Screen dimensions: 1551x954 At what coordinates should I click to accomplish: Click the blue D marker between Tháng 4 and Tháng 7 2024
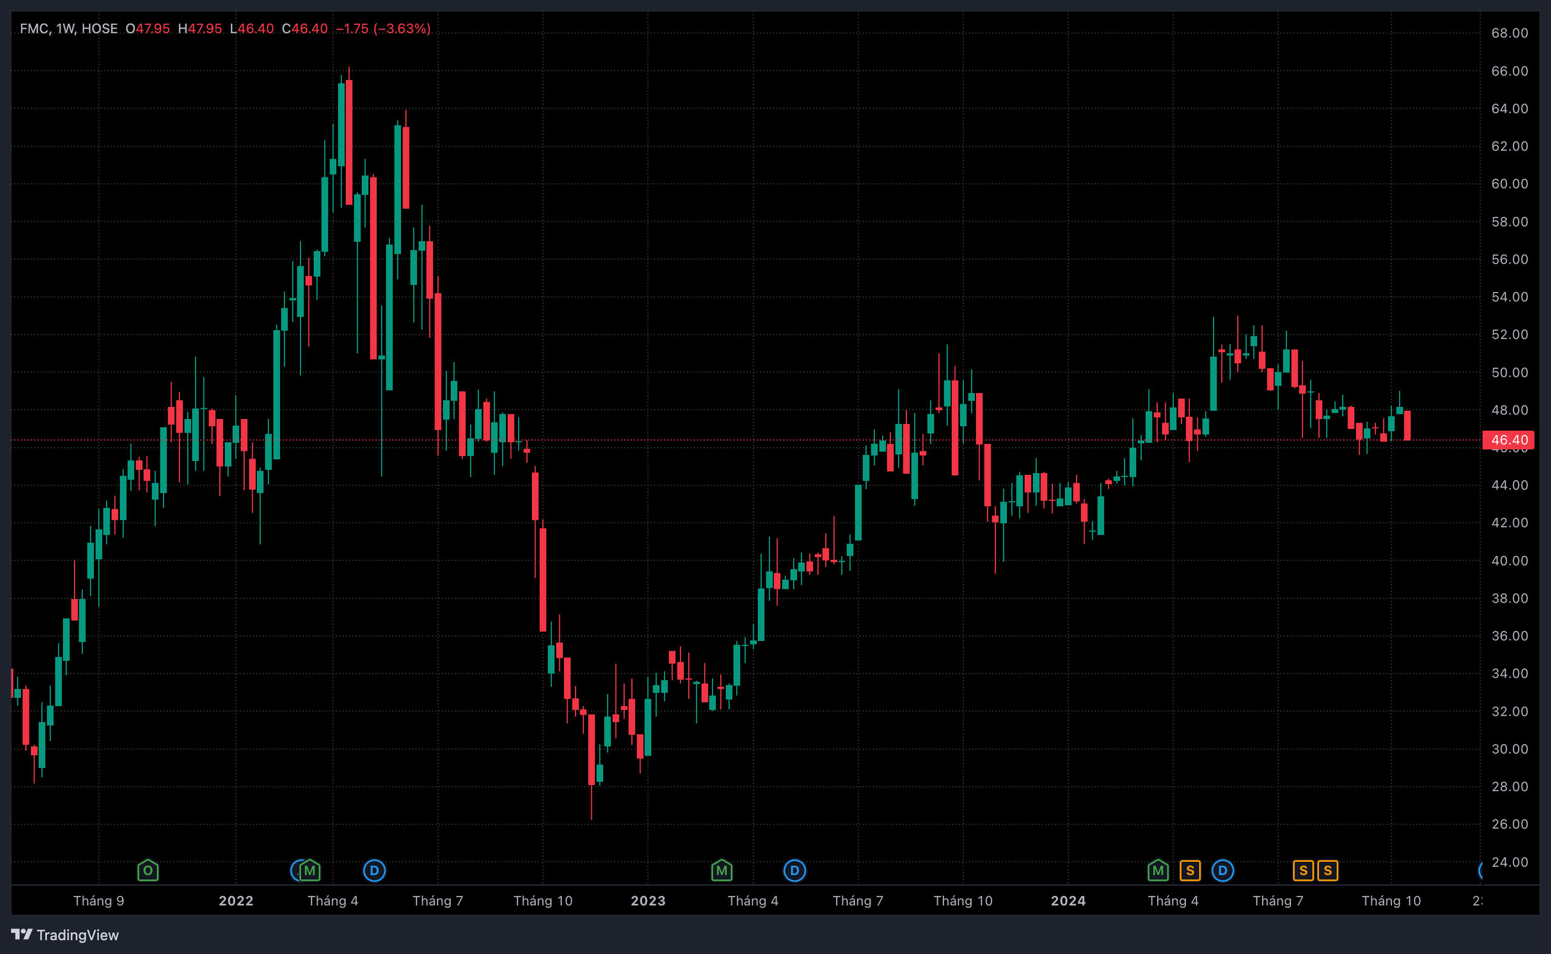tap(1223, 871)
